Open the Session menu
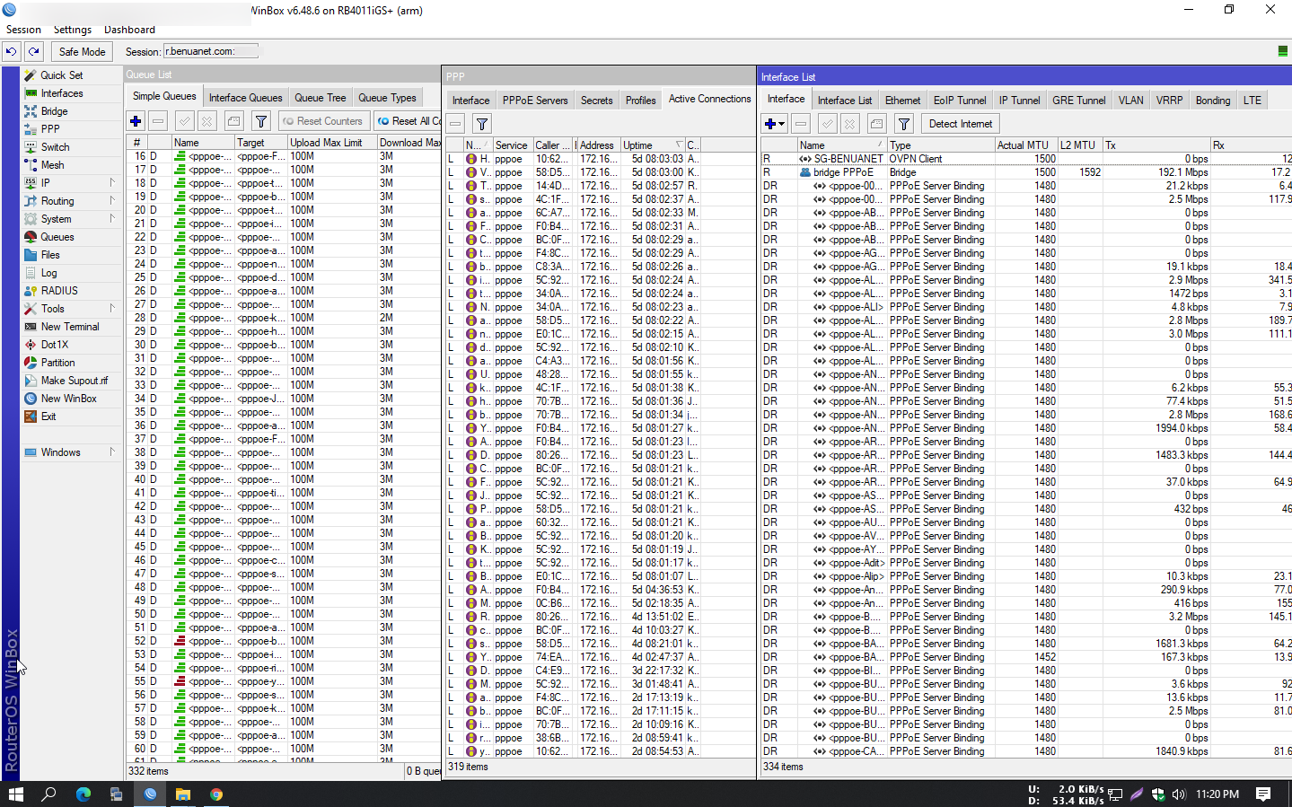The image size is (1292, 807). (x=23, y=30)
